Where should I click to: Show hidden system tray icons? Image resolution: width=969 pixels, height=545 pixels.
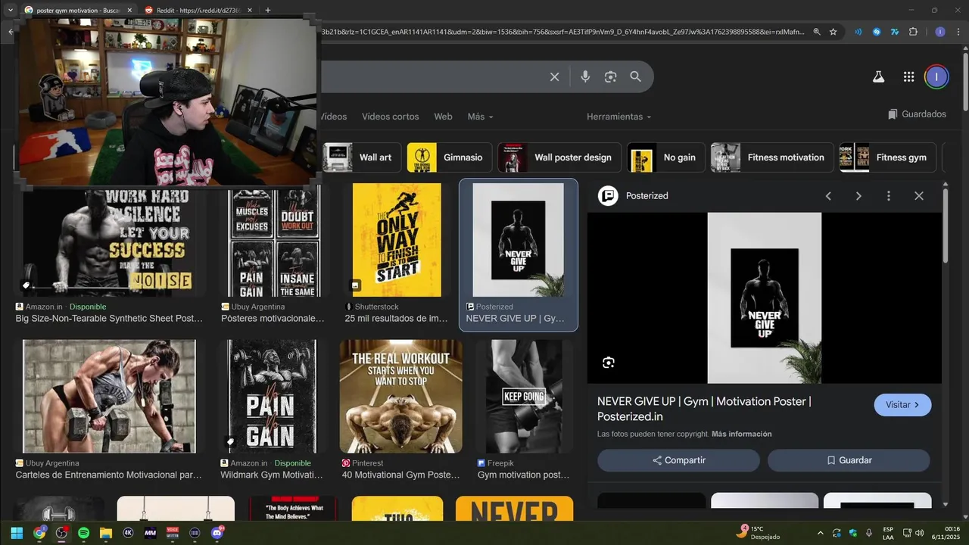pyautogui.click(x=821, y=533)
